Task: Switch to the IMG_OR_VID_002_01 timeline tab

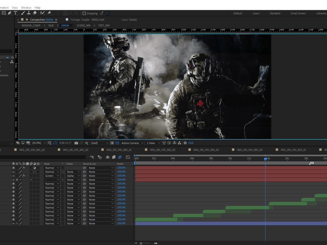Action: tap(119, 150)
